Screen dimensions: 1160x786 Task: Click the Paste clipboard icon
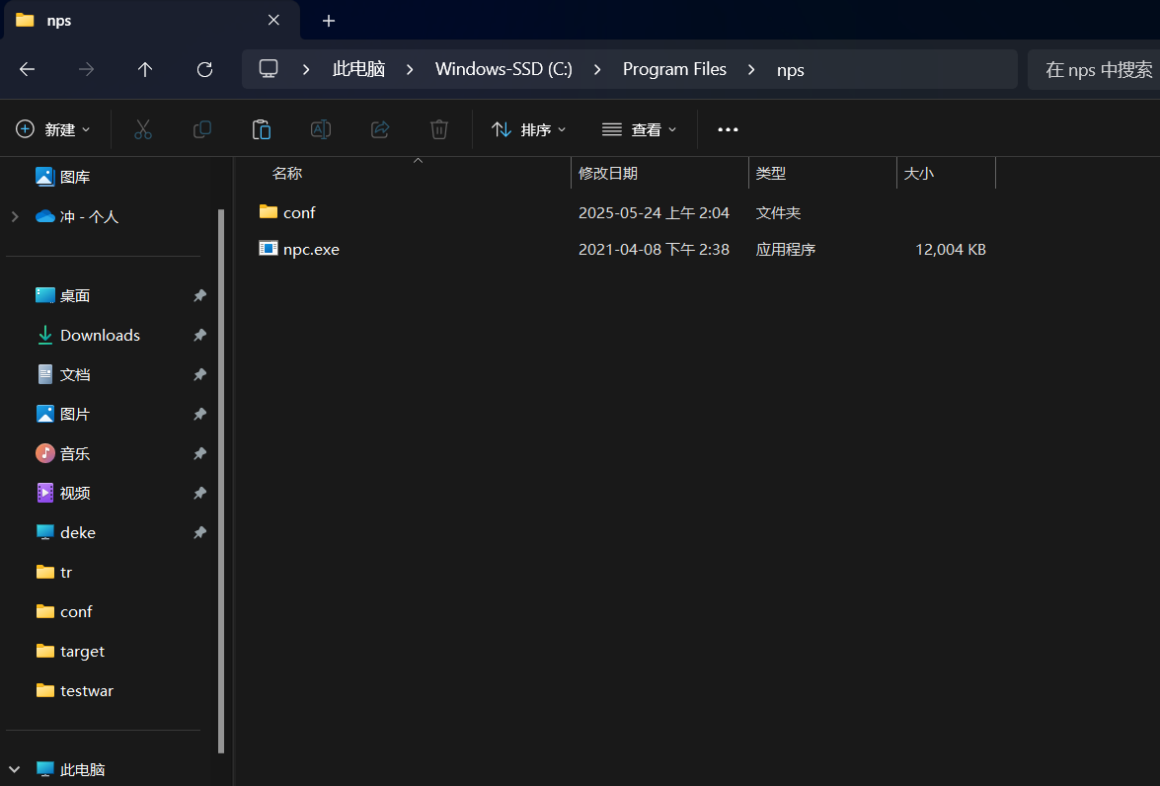(x=262, y=129)
